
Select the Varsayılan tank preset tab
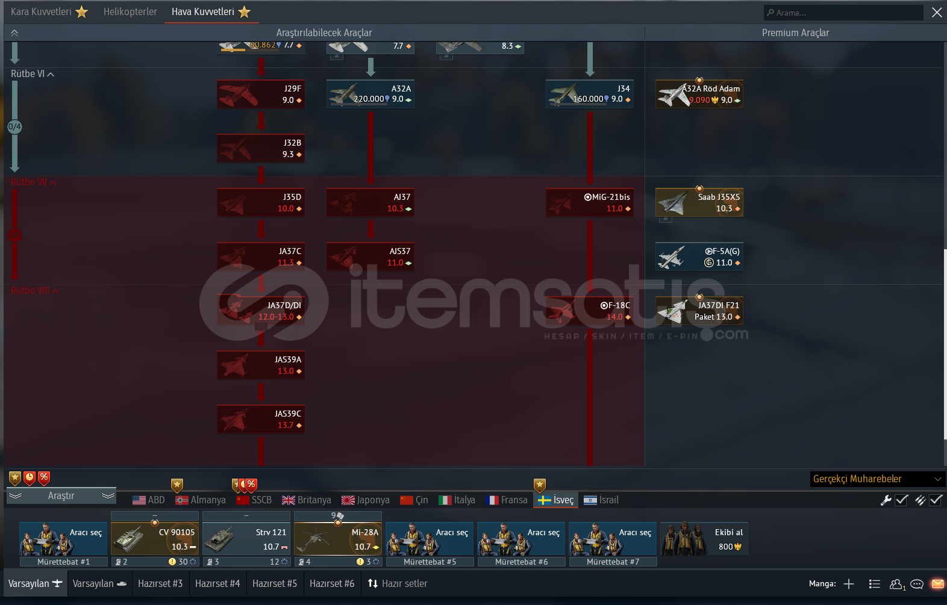point(100,584)
